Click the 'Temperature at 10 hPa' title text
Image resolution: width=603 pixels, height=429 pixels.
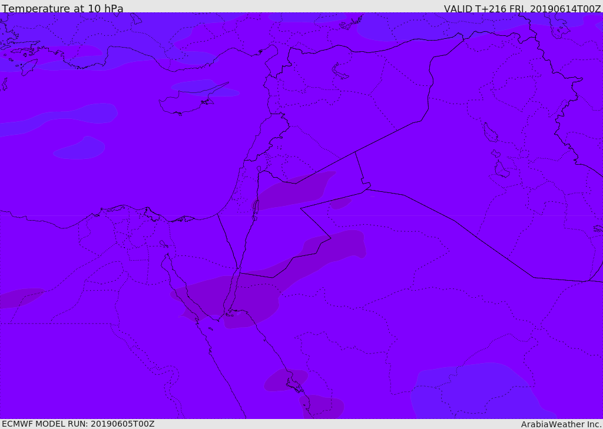62,8
